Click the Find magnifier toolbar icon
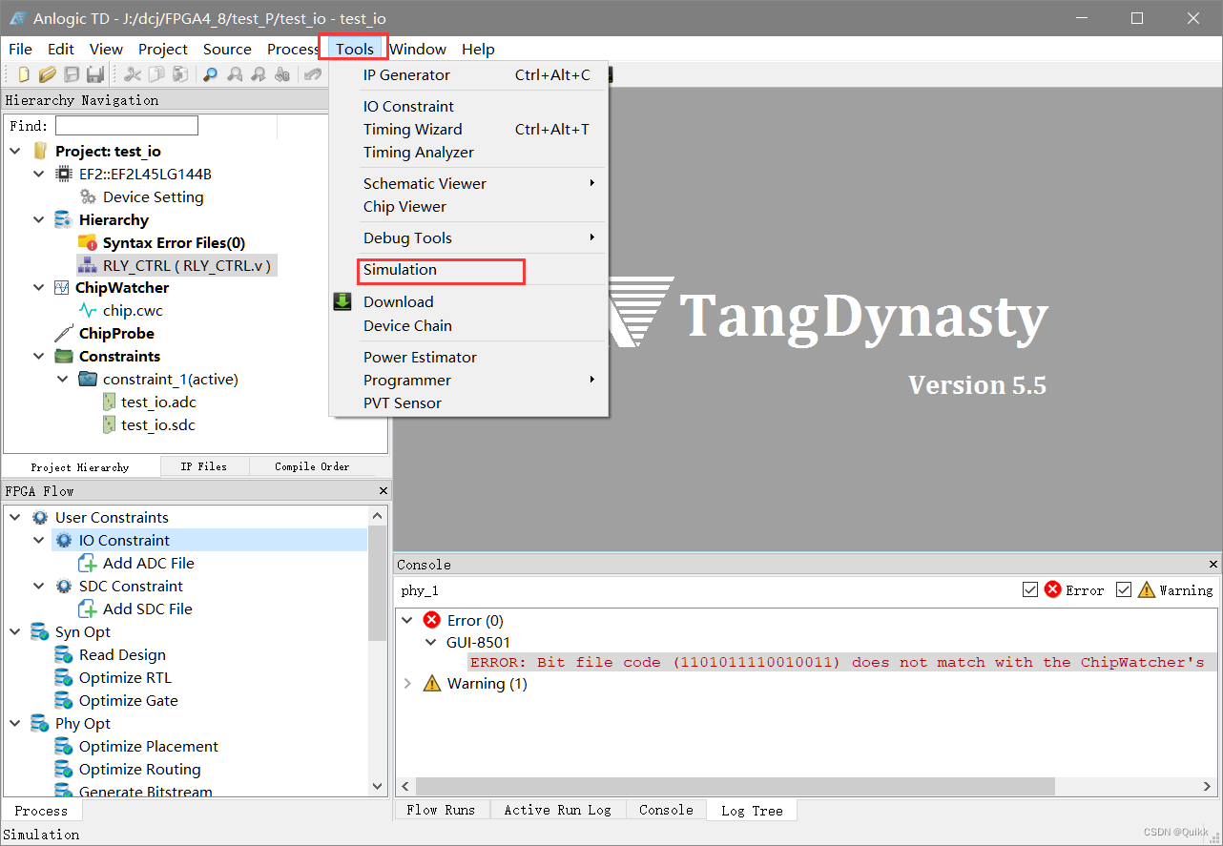Image resolution: width=1223 pixels, height=846 pixels. [x=210, y=74]
